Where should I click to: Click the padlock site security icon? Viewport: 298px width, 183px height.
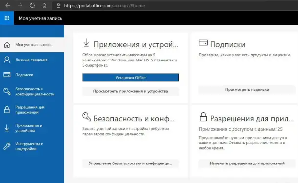58,6
